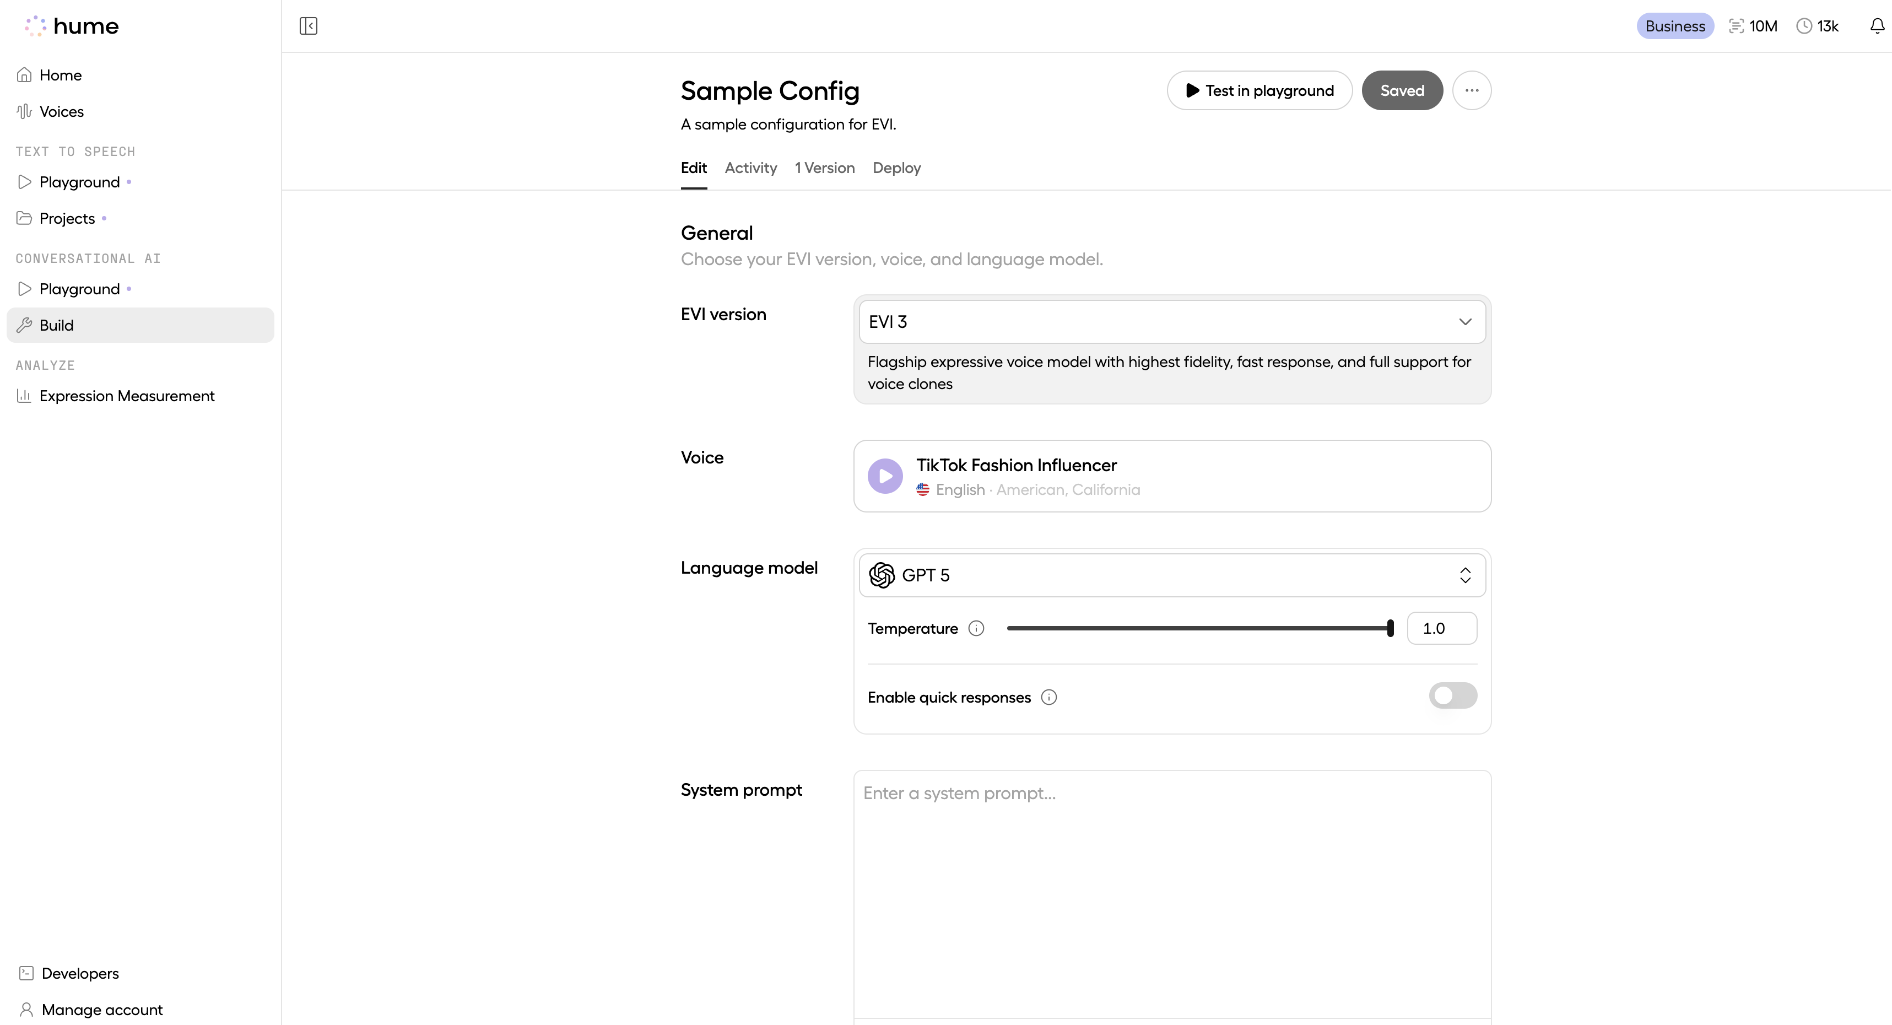The width and height of the screenshot is (1892, 1025).
Task: Toggle Enable quick responses switch
Action: (x=1452, y=696)
